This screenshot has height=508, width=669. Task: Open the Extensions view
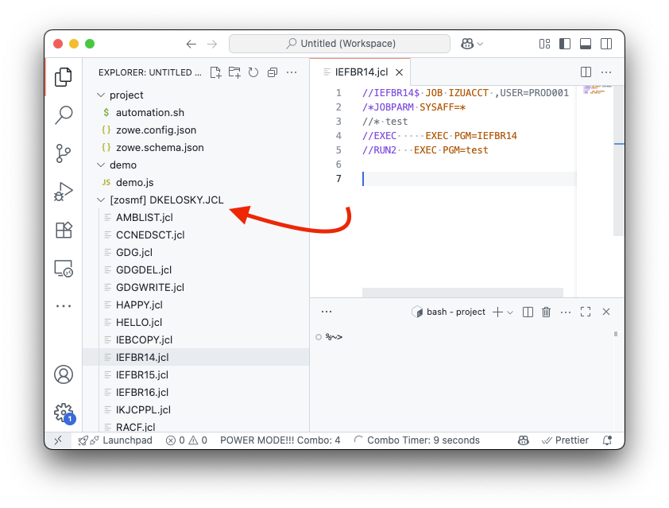pos(64,229)
